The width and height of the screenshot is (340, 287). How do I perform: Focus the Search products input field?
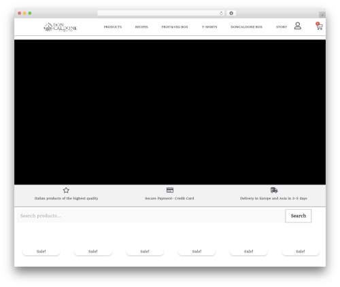[x=151, y=216]
